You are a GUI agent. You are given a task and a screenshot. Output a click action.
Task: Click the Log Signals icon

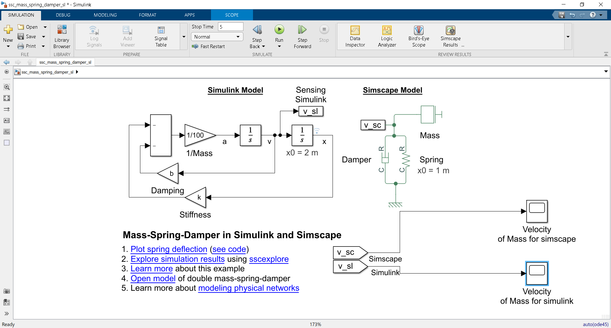coord(94,36)
